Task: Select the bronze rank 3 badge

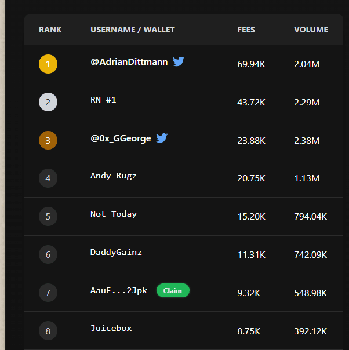Action: click(x=48, y=140)
